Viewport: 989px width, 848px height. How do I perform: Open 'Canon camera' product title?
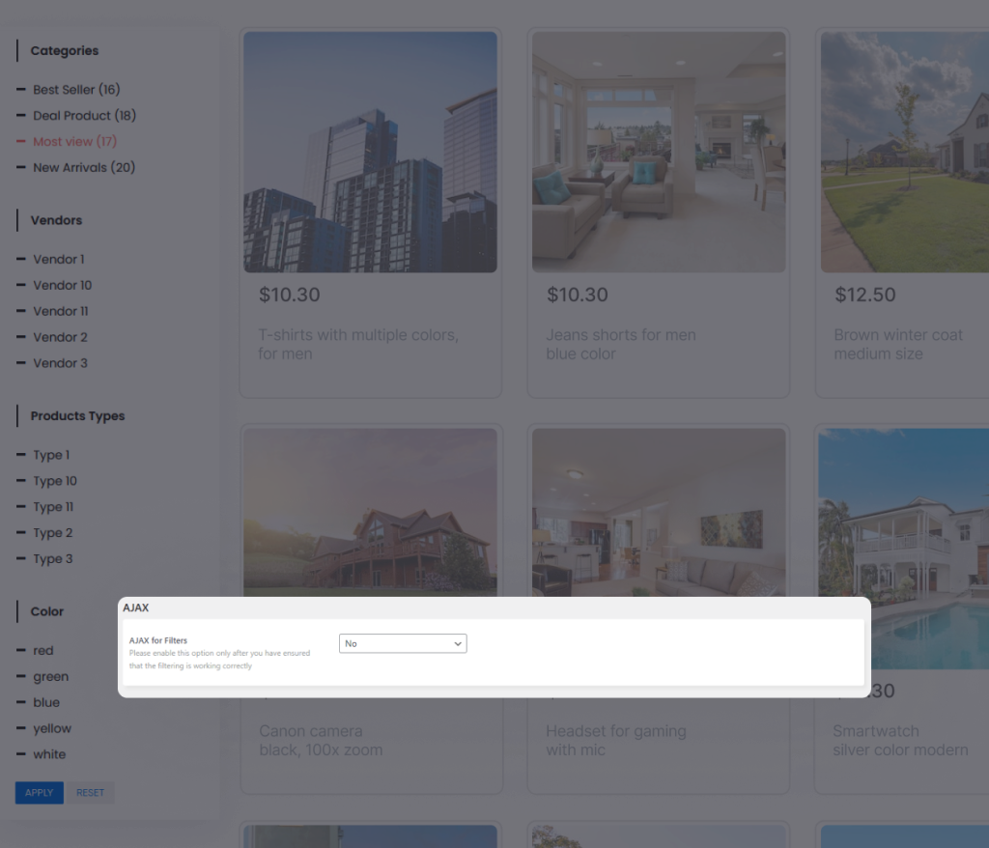(x=321, y=740)
